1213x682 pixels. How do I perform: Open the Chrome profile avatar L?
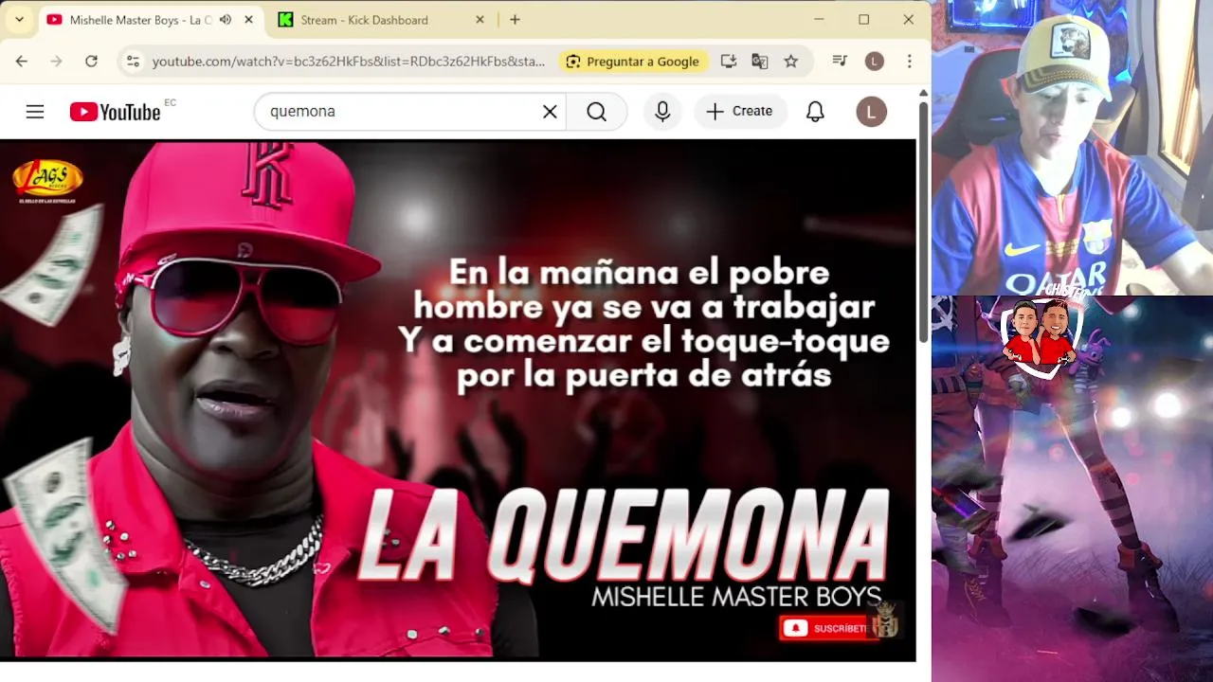874,62
